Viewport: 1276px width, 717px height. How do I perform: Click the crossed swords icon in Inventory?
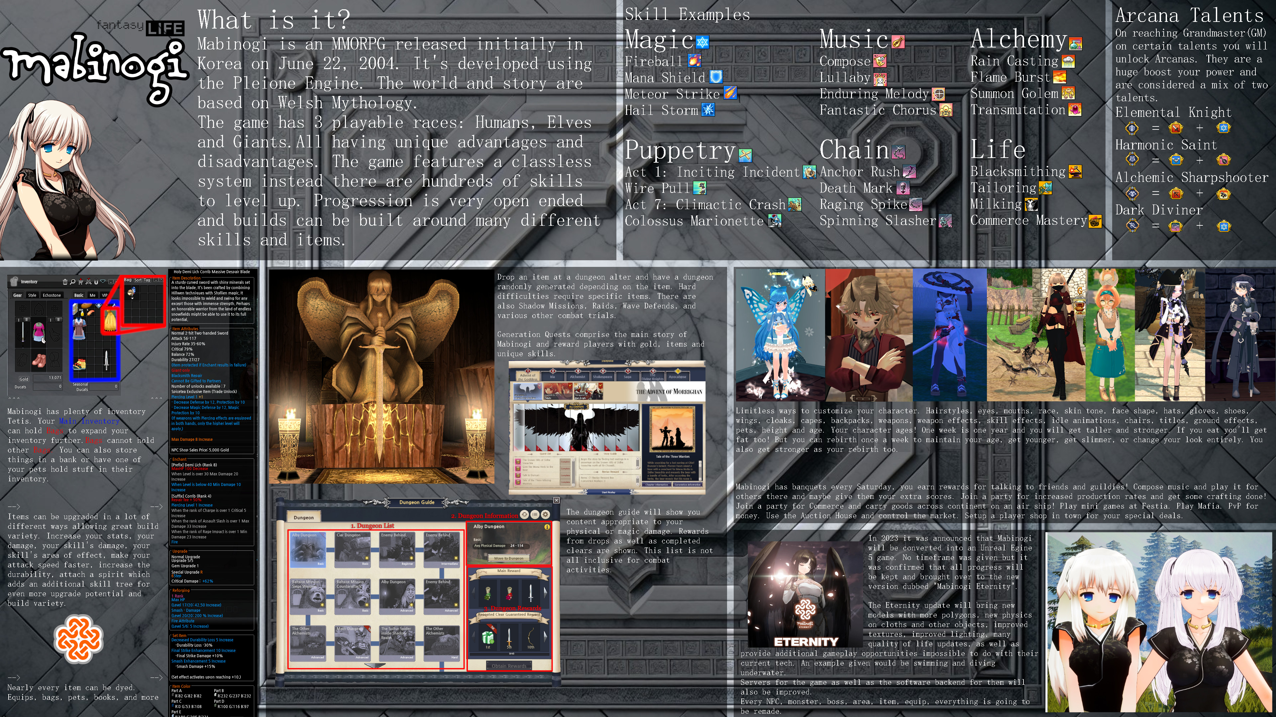pos(89,281)
